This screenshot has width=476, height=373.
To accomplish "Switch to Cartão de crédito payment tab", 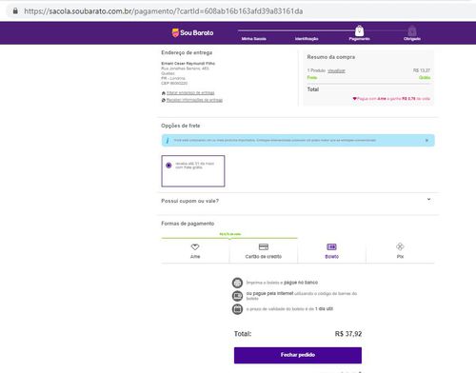I will coord(264,251).
